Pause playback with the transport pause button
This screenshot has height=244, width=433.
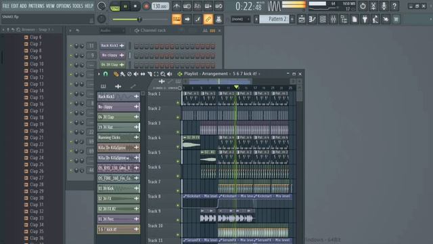click(x=125, y=6)
